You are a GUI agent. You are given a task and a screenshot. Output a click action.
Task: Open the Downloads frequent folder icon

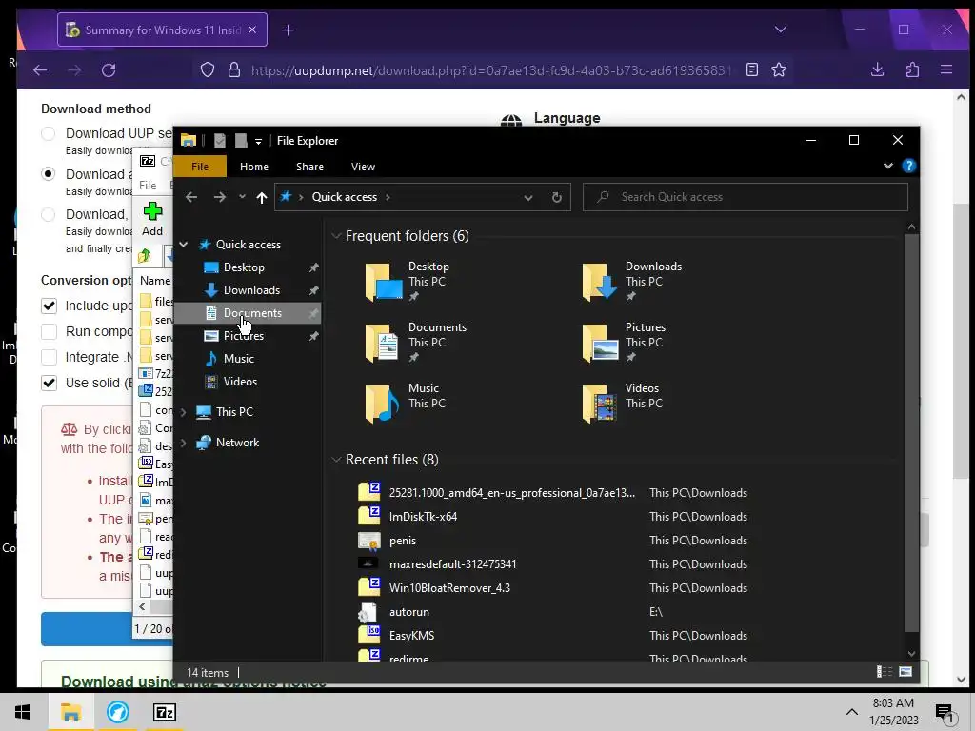tap(601, 282)
